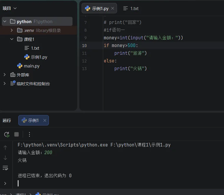Place cursor on the else: line
Viewport: 224px width, 195px height.
point(110,61)
